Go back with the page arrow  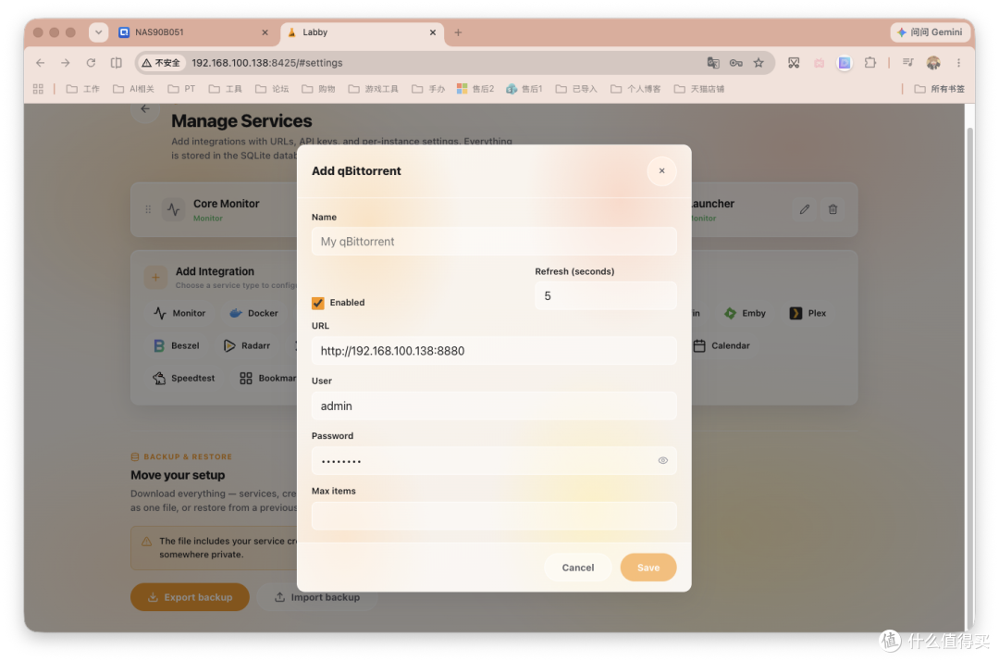[x=145, y=109]
